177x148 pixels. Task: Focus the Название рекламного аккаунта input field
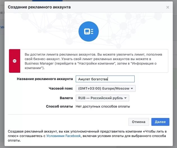click(105, 79)
